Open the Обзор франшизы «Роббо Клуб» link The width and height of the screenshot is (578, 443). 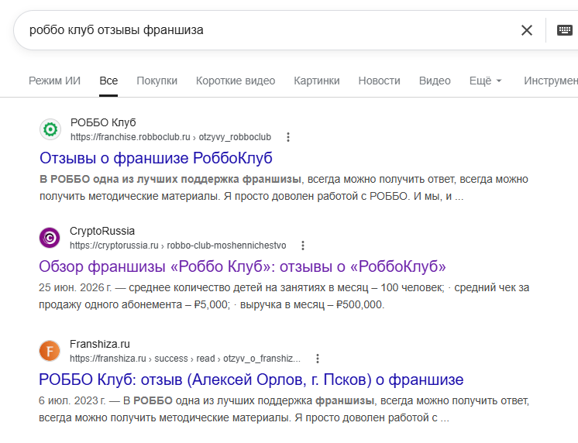coord(243,266)
